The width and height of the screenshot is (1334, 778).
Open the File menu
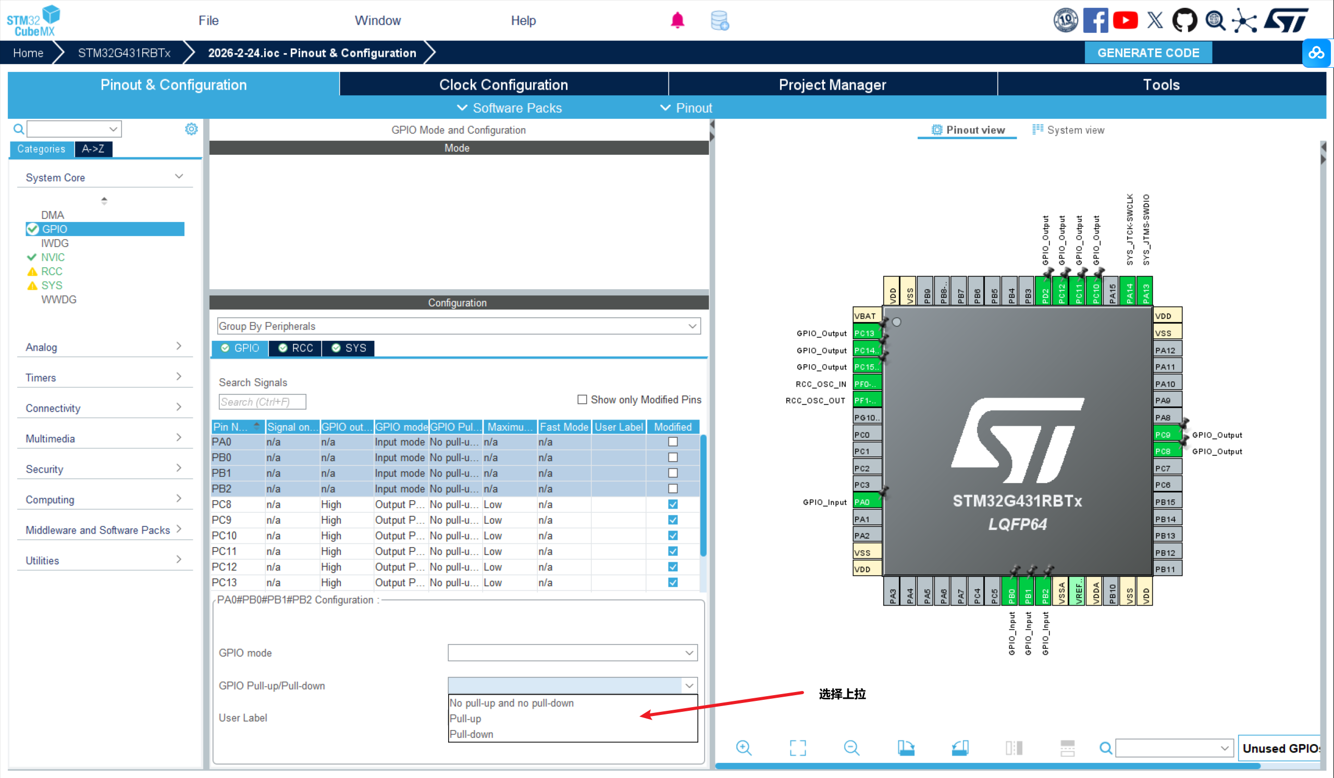(x=208, y=21)
